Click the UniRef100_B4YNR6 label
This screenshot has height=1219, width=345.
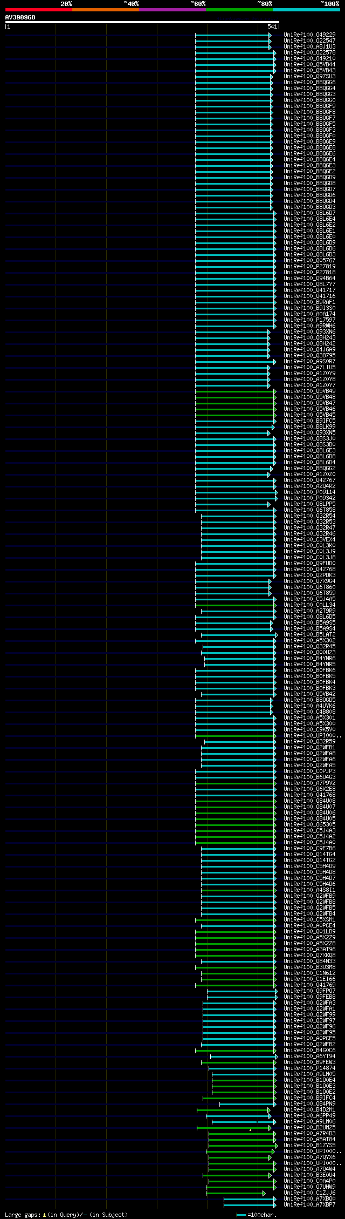click(x=309, y=659)
